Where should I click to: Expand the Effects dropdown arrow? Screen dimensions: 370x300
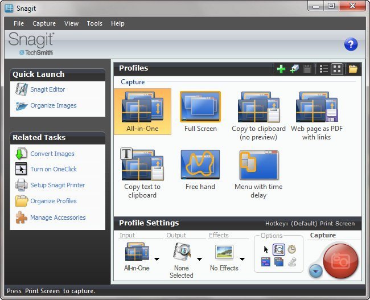(242, 260)
